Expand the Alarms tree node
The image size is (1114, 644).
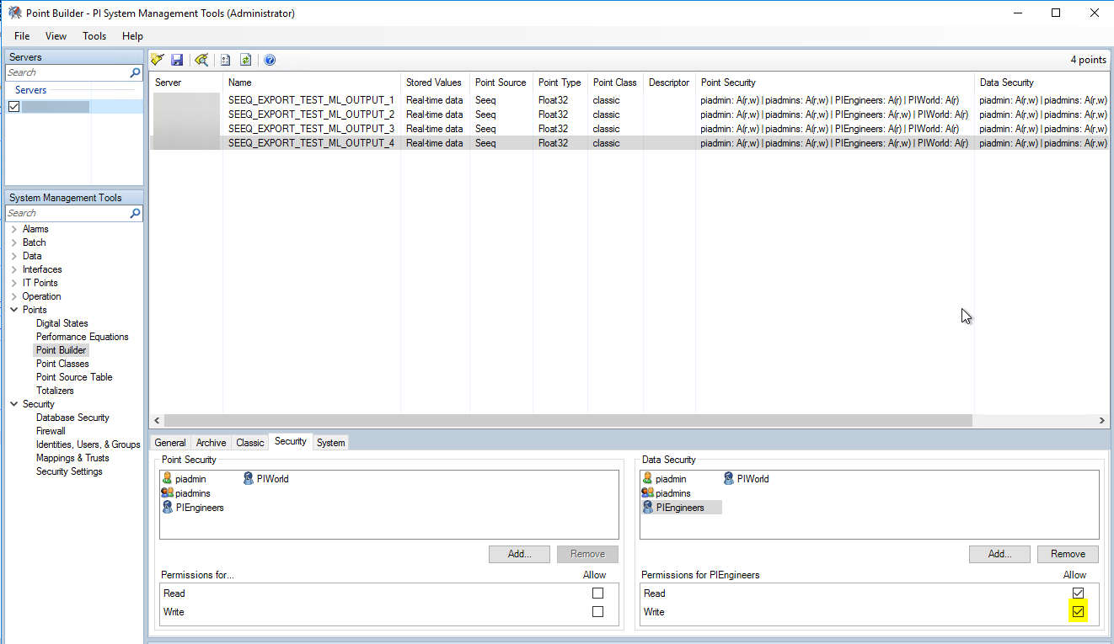coord(14,229)
